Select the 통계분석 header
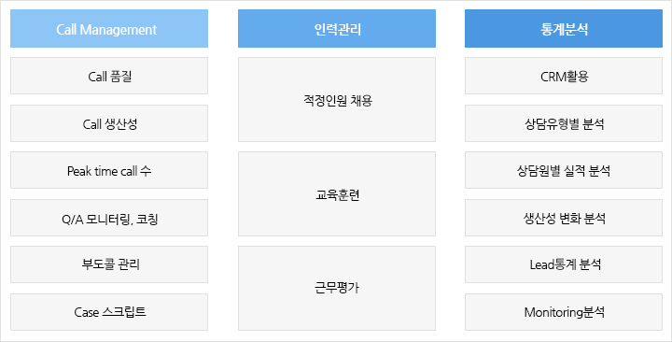 (x=564, y=28)
